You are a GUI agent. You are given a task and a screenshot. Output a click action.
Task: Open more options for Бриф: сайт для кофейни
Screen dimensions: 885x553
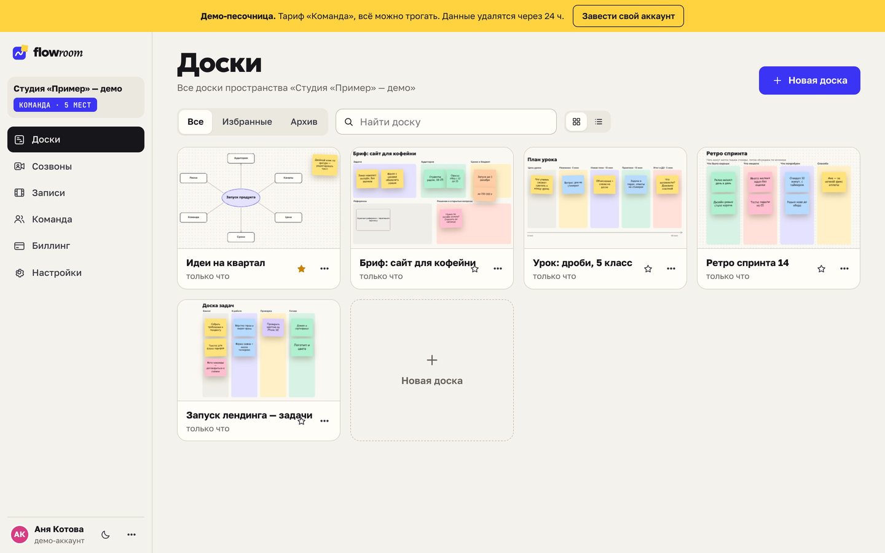point(498,269)
